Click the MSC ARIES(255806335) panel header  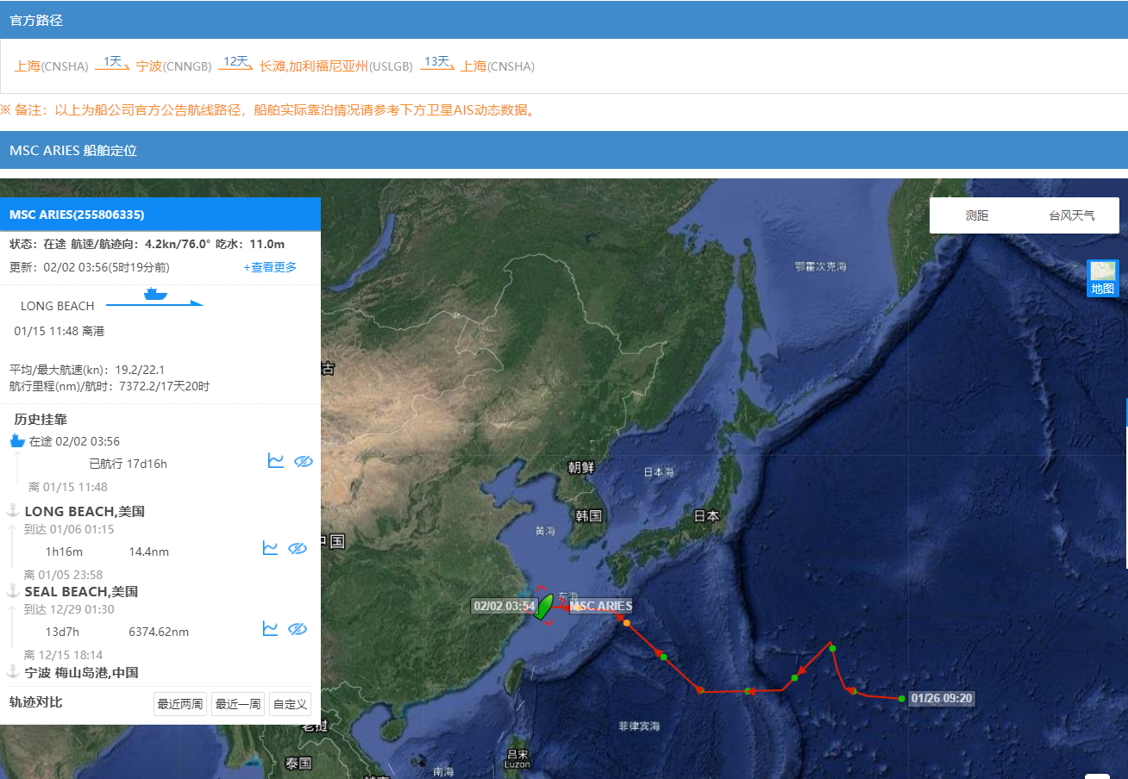coord(160,214)
